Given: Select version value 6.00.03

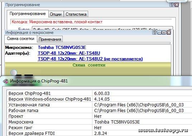Looking at the screenshot, I should click(102, 94).
